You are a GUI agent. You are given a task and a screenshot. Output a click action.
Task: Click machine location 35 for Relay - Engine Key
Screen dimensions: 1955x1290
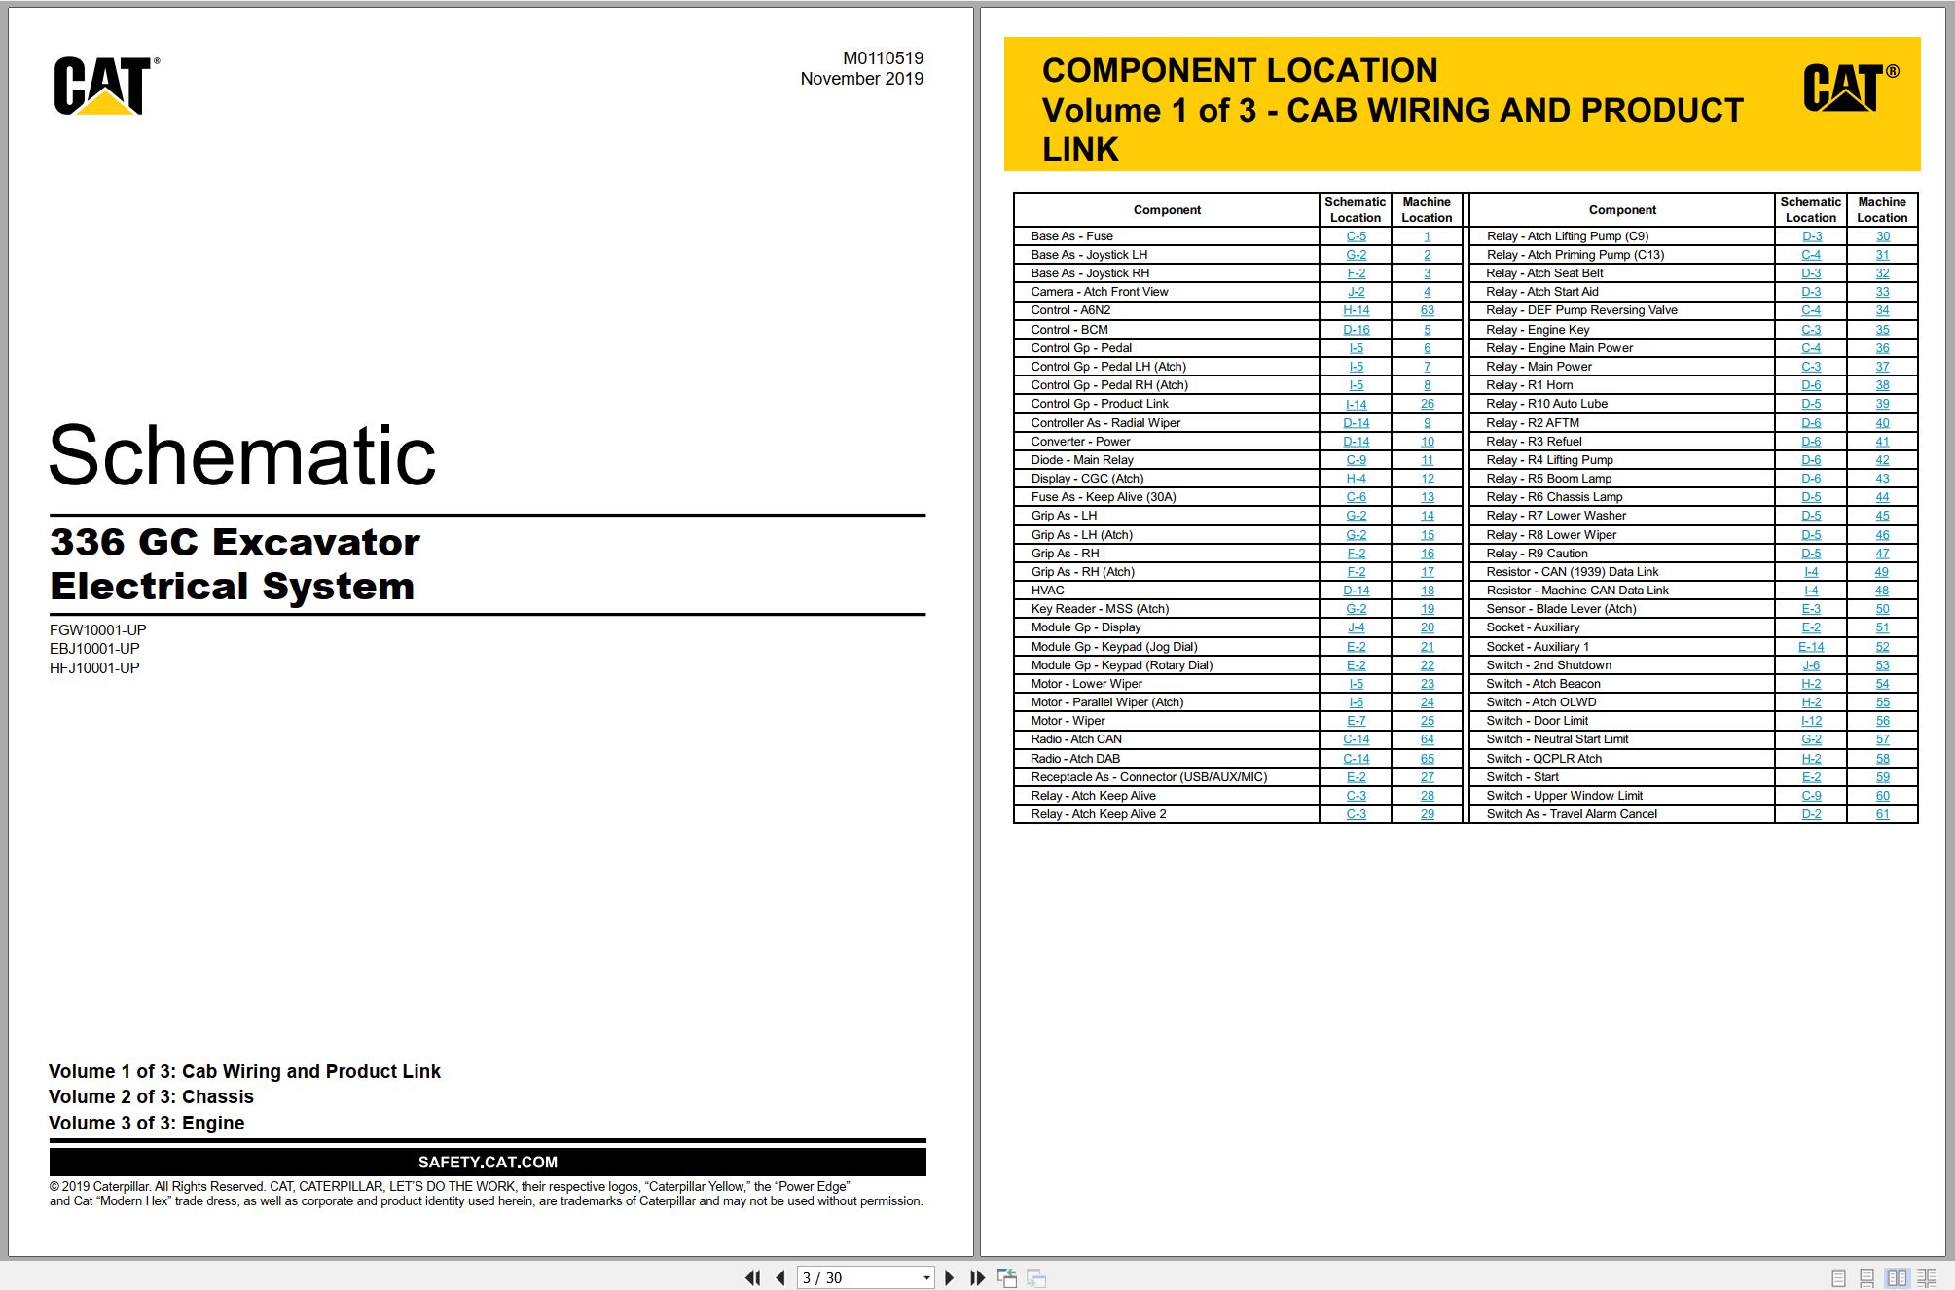1882,330
